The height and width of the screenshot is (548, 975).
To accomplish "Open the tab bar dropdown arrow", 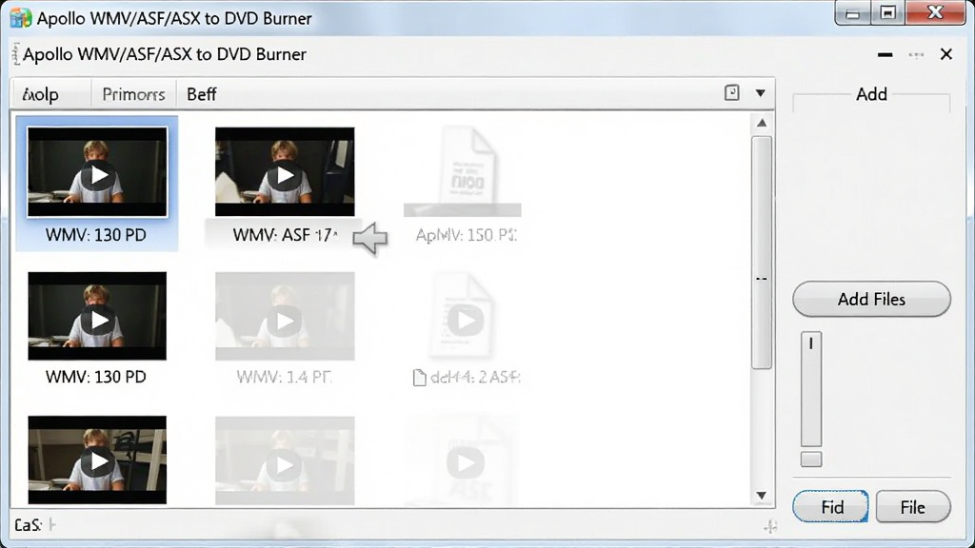I will tap(760, 93).
